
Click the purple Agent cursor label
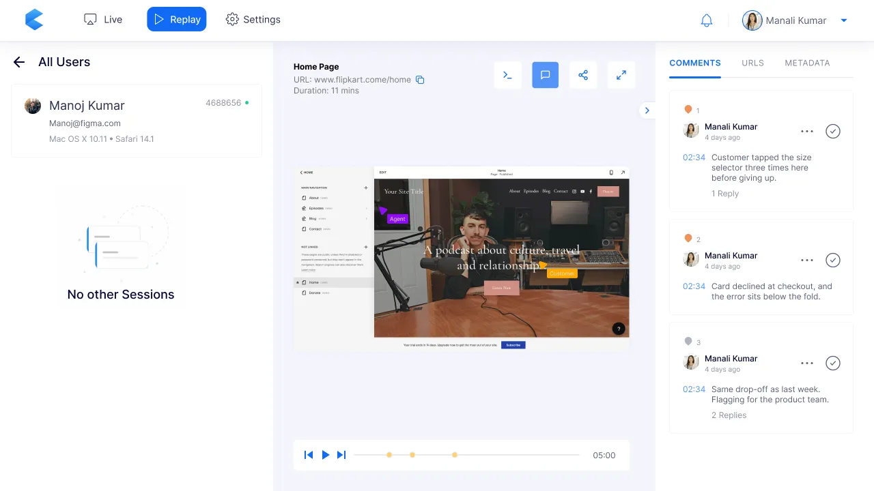[x=397, y=219]
